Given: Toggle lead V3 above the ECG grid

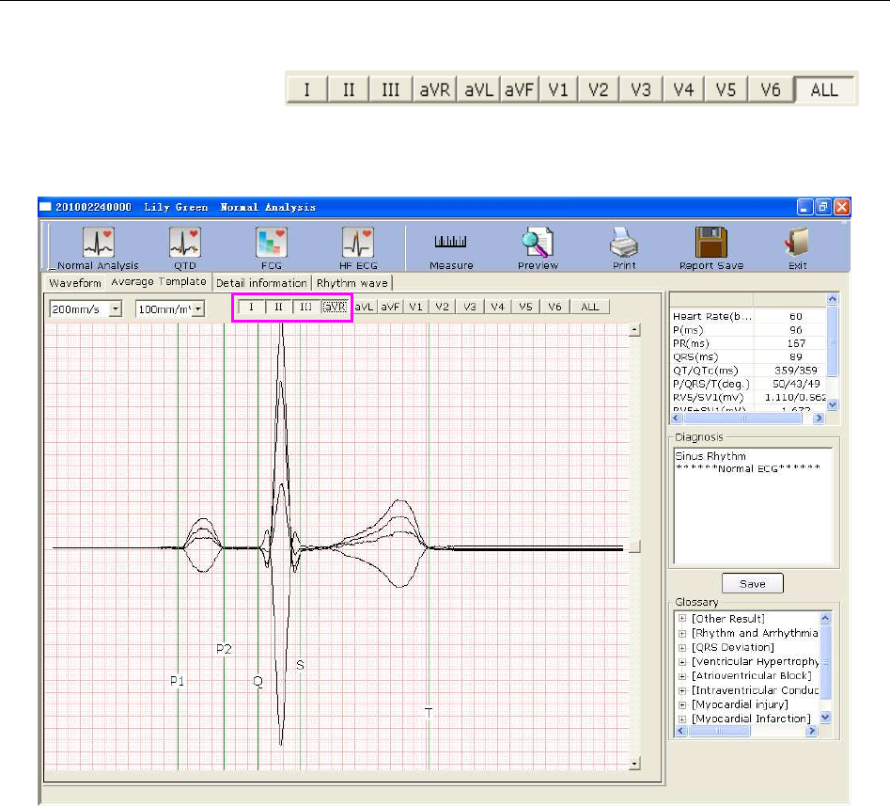Looking at the screenshot, I should tap(470, 307).
